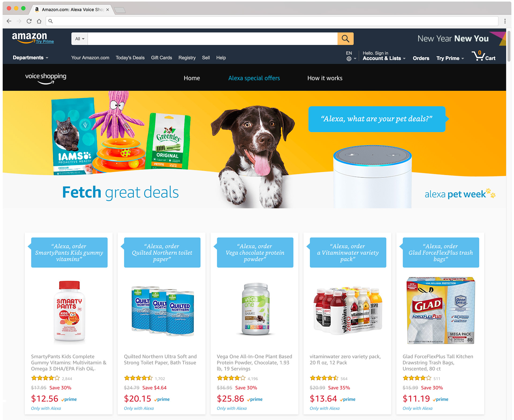Click the orange search magnifier button
The image size is (514, 420).
click(345, 39)
